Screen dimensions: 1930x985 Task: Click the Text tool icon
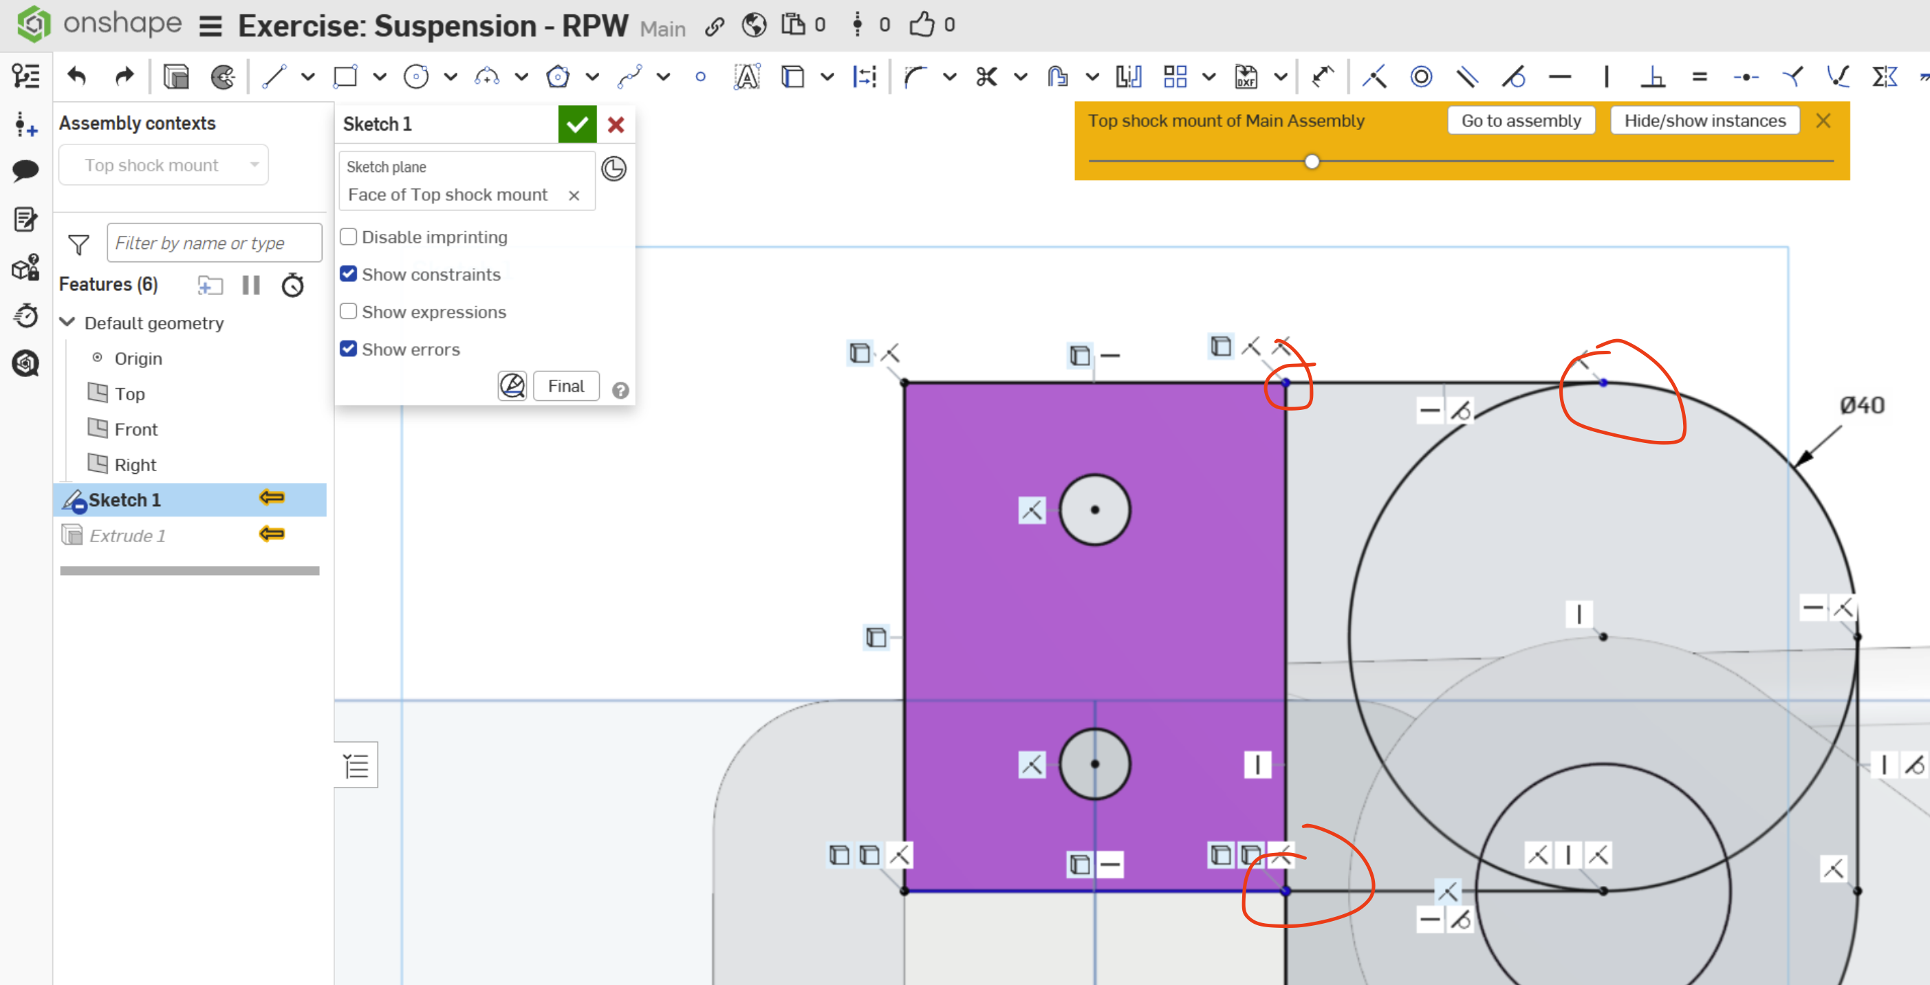click(747, 76)
